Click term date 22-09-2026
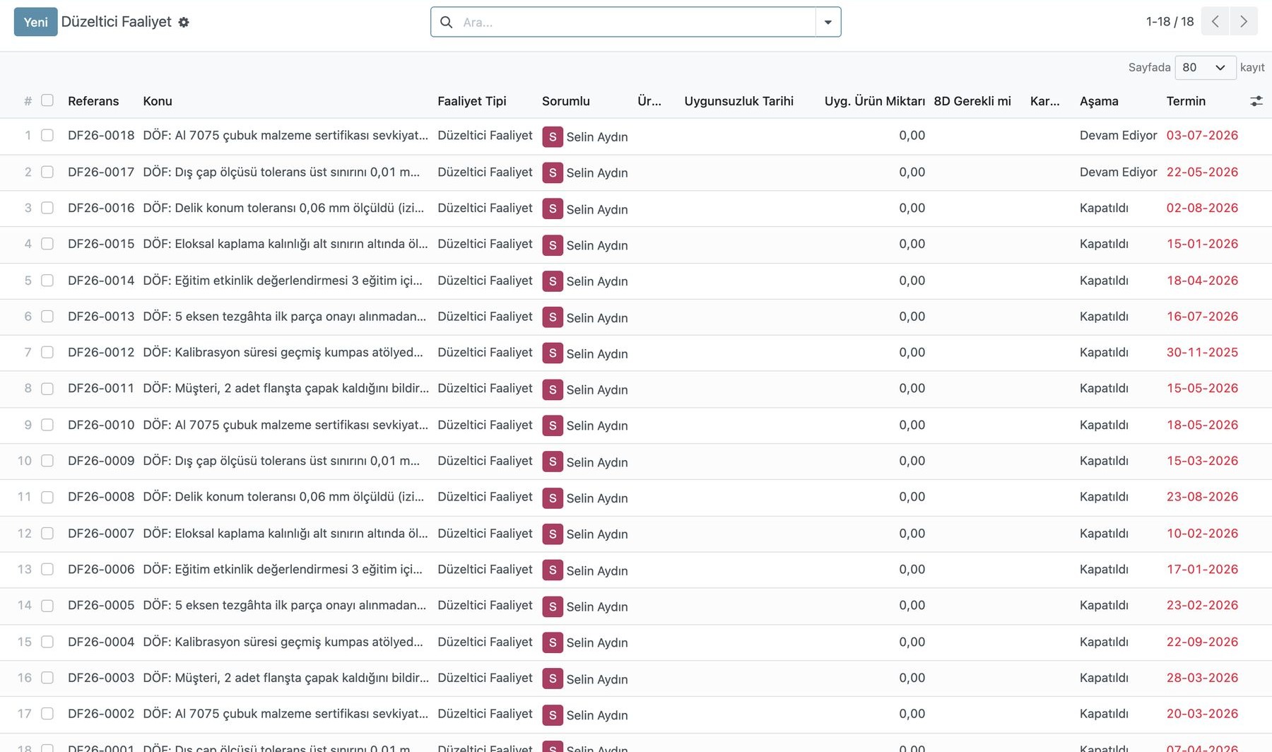The height and width of the screenshot is (752, 1272). [1202, 642]
